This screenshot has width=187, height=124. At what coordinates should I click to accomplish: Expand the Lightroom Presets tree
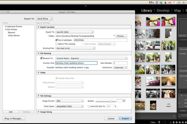6,26
